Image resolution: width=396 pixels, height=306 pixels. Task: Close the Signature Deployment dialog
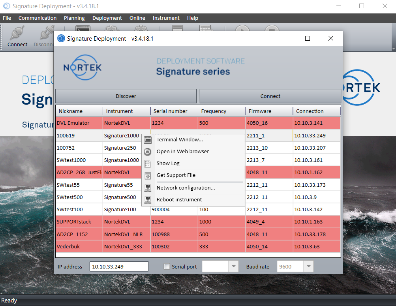tap(330, 38)
